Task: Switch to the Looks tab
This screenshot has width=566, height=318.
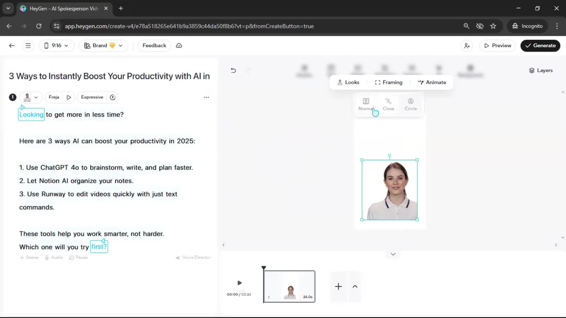Action: [348, 82]
